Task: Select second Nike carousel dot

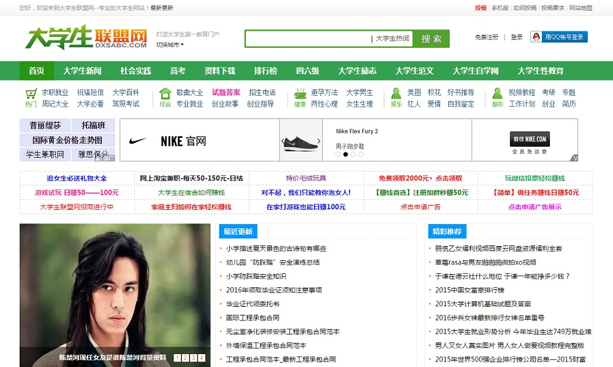Action: [x=346, y=155]
